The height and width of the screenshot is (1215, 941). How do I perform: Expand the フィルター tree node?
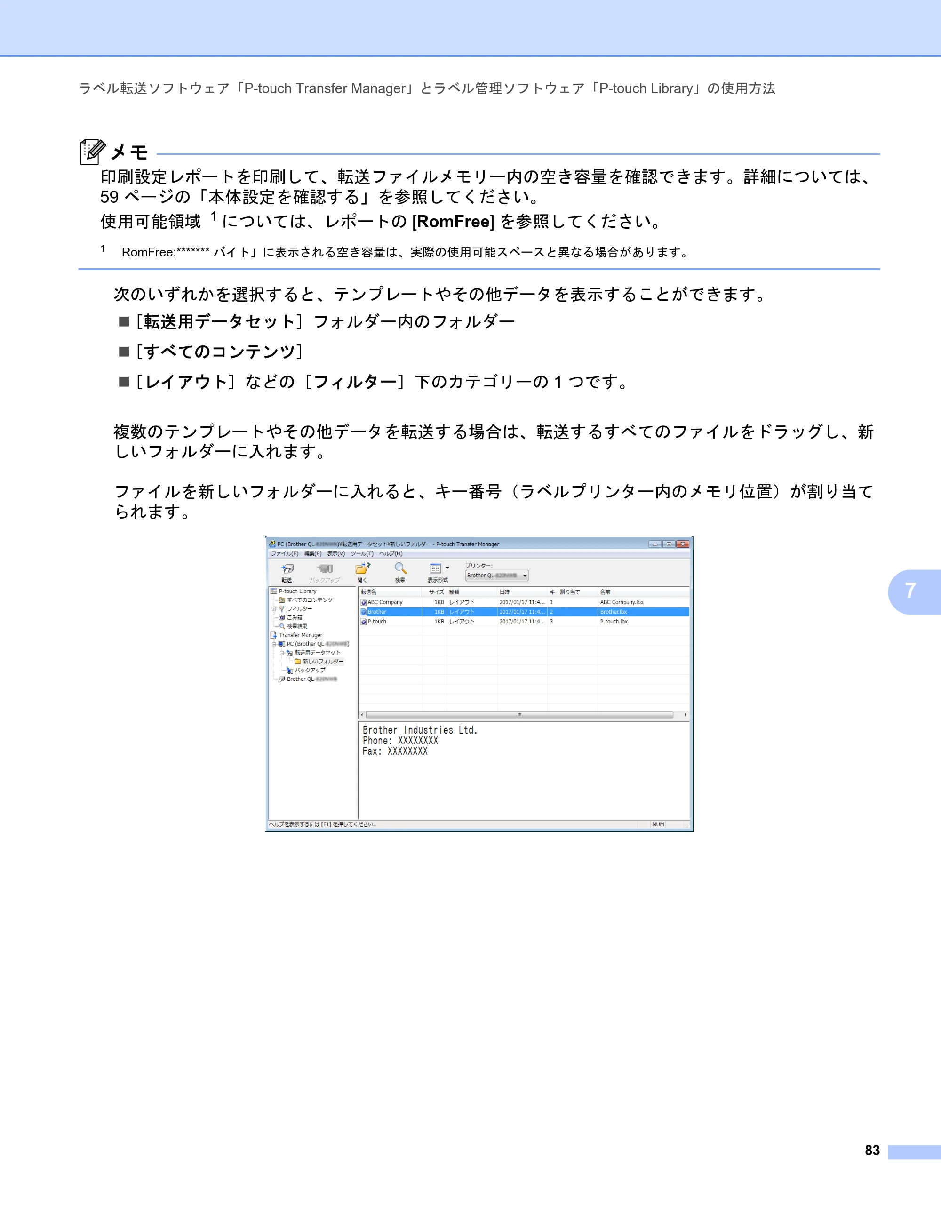tap(274, 609)
